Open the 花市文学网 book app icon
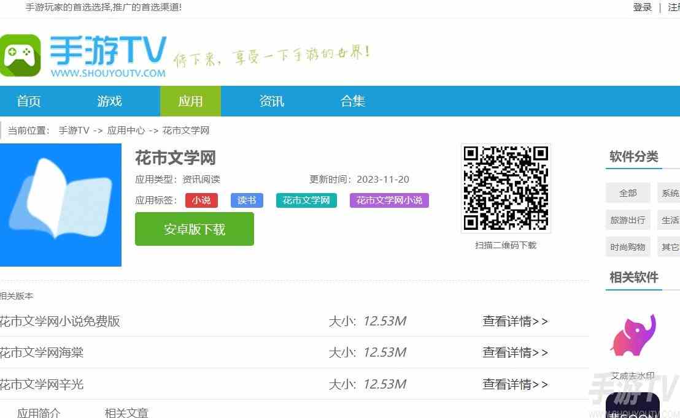The height and width of the screenshot is (418, 680). [60, 205]
